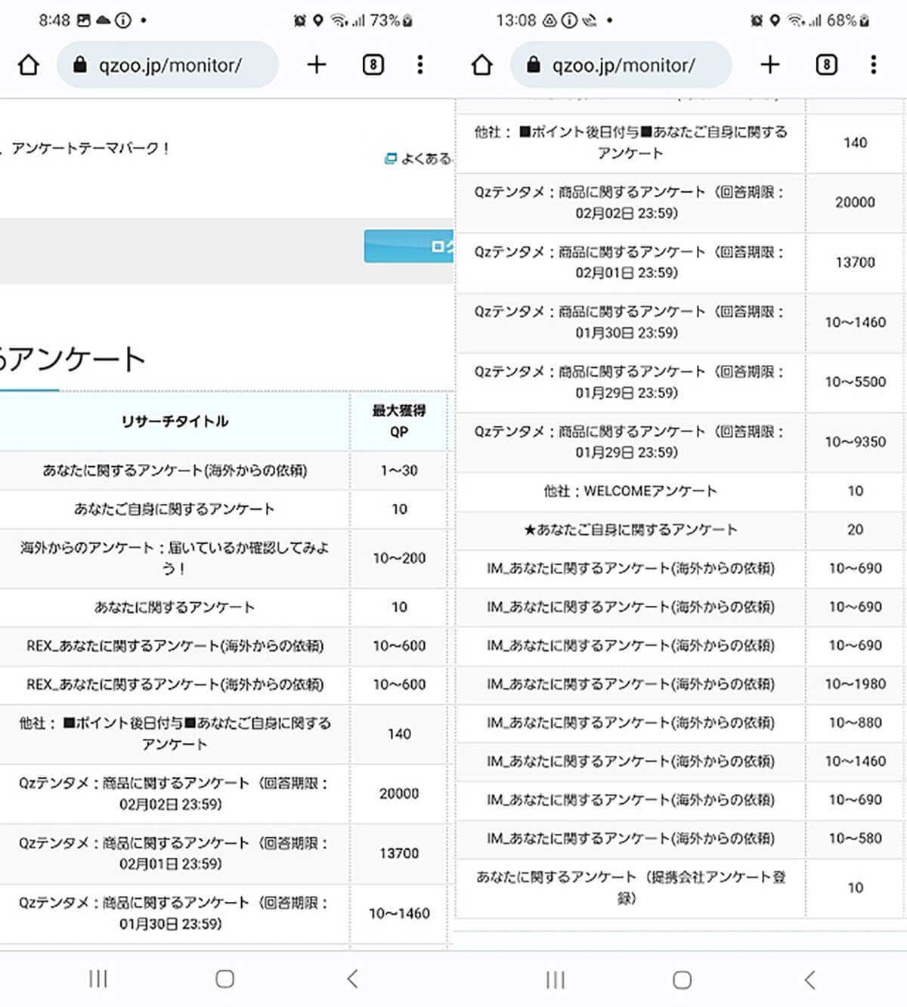
Task: Tap recent apps navigation button on left phone
Action: pos(98,979)
